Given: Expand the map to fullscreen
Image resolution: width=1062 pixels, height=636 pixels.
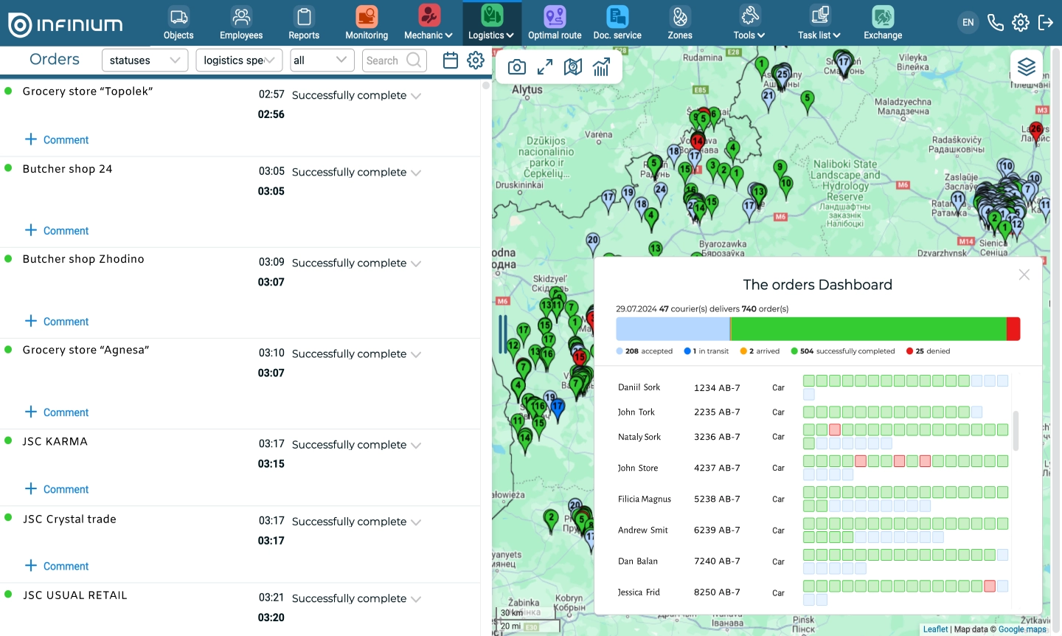Looking at the screenshot, I should 545,68.
